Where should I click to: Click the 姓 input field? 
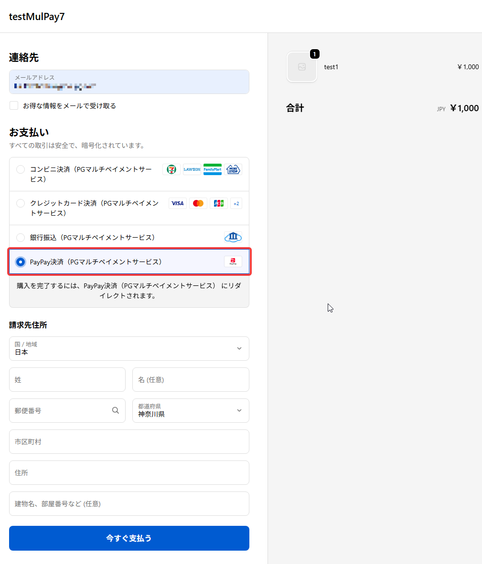[67, 379]
